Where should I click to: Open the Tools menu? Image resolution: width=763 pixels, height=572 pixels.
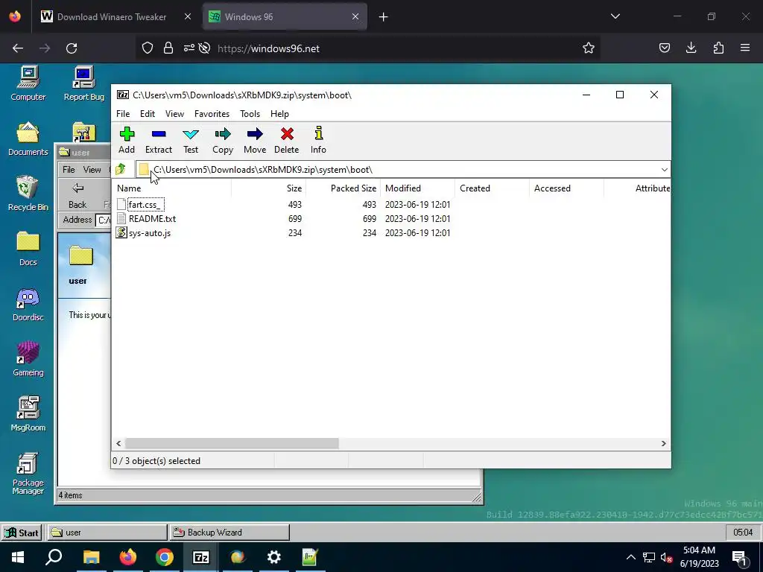(250, 114)
